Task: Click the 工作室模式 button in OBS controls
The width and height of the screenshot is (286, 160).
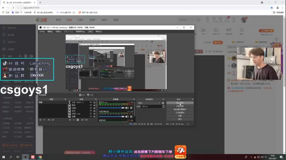Action: click(180, 113)
